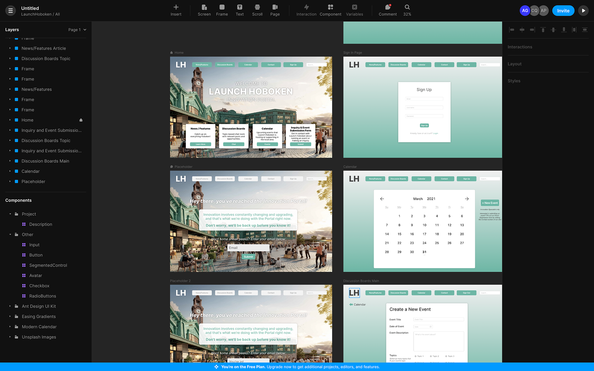Click the AP user avatar
This screenshot has height=371, width=594.
pos(544,11)
